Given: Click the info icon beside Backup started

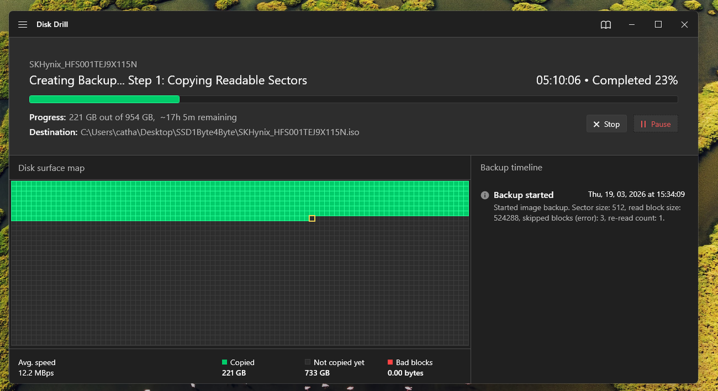Looking at the screenshot, I should [485, 195].
